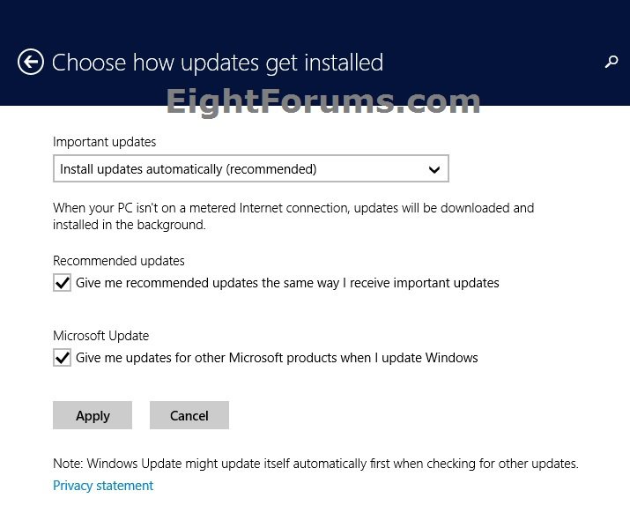This screenshot has height=513, width=630.
Task: Click the back arrow icon
Action: point(31,62)
